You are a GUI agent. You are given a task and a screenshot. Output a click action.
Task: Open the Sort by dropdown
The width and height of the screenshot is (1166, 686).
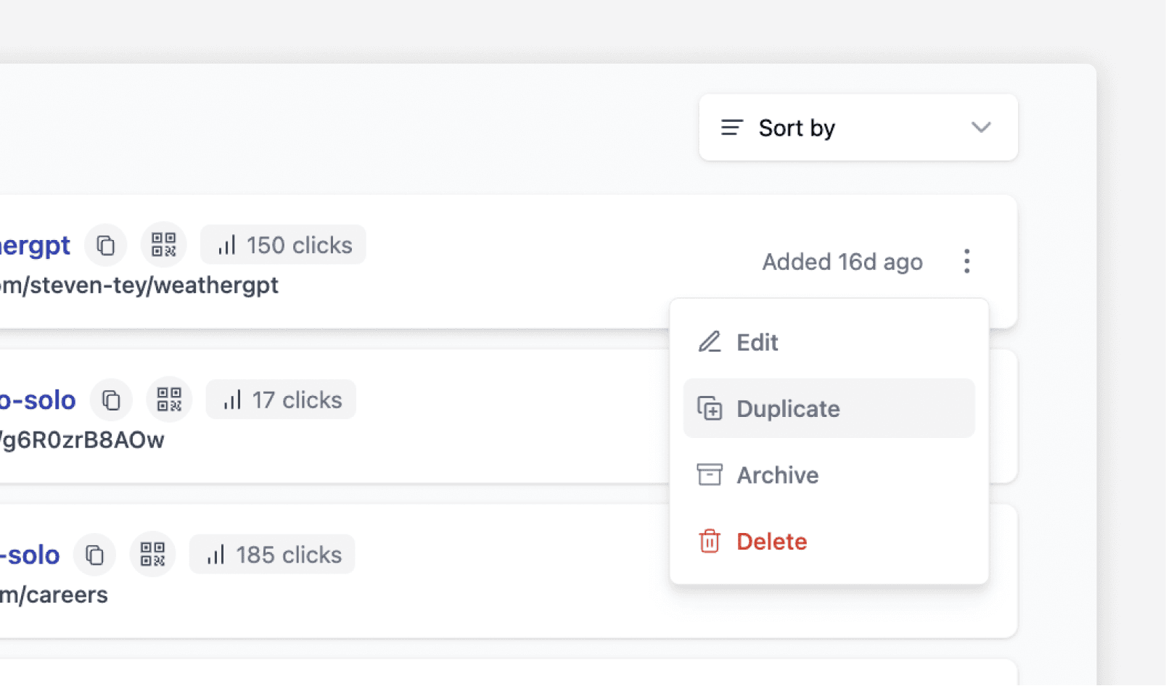(x=858, y=128)
